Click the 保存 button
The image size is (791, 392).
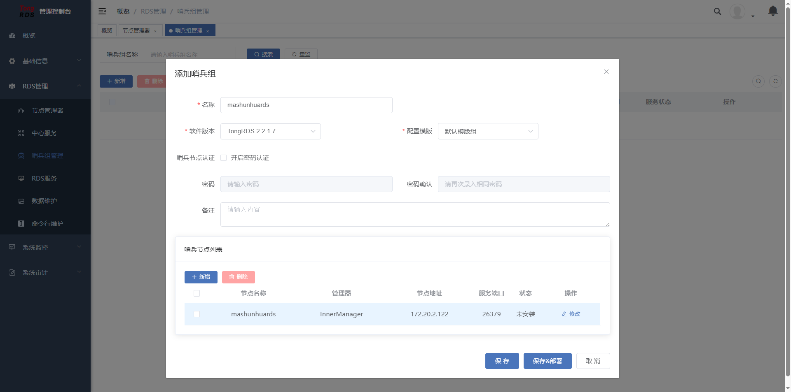point(502,361)
